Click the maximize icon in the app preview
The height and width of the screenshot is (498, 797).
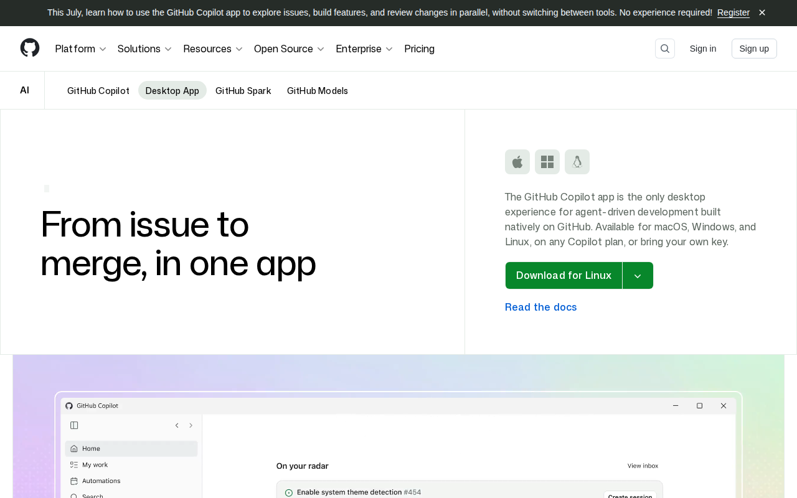click(x=699, y=406)
